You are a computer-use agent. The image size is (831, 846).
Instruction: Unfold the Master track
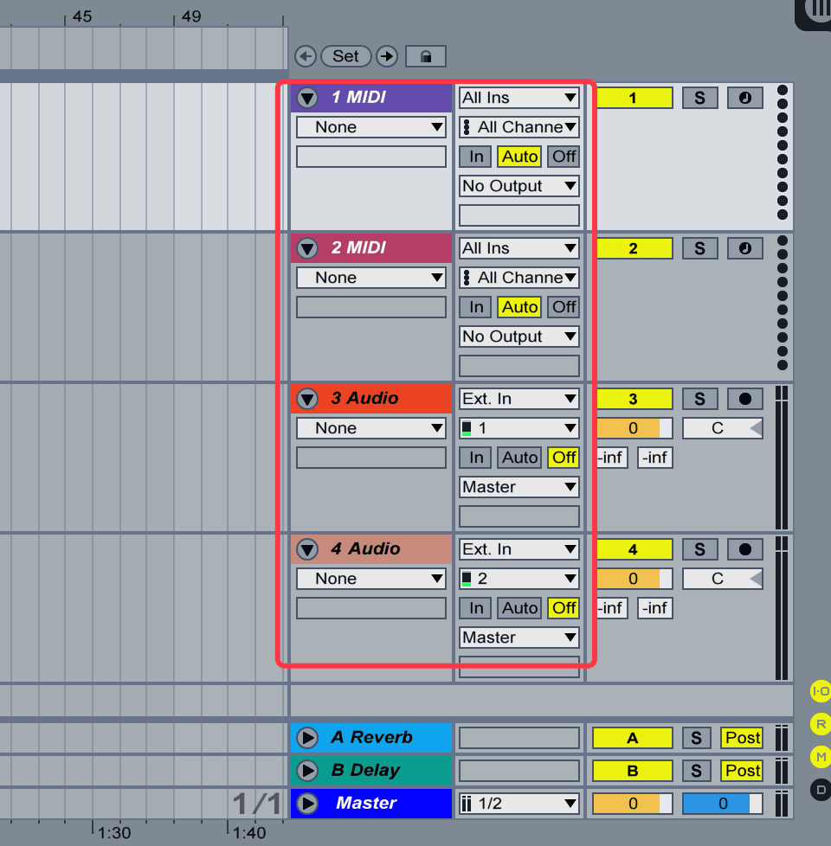307,804
